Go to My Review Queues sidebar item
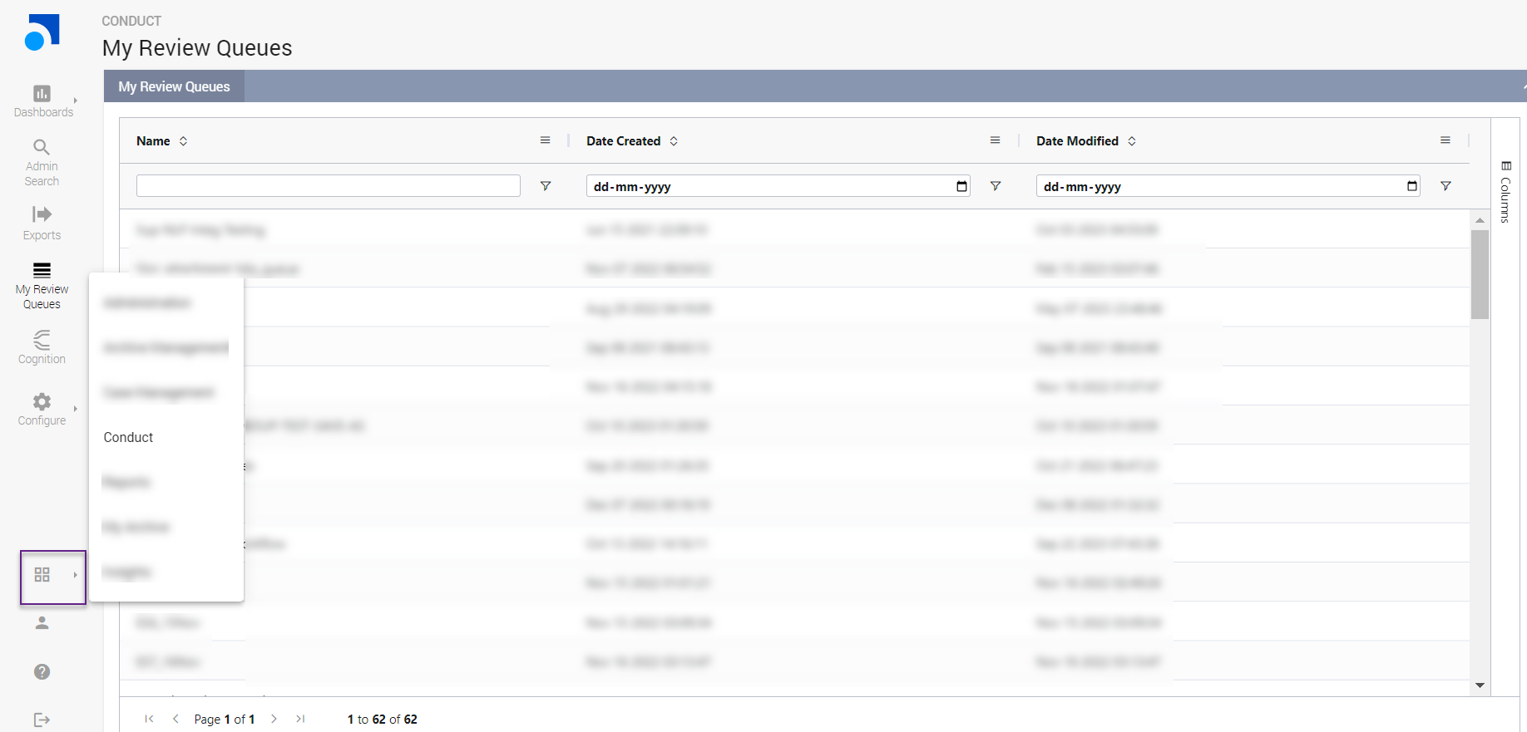This screenshot has width=1527, height=732. pyautogui.click(x=42, y=286)
